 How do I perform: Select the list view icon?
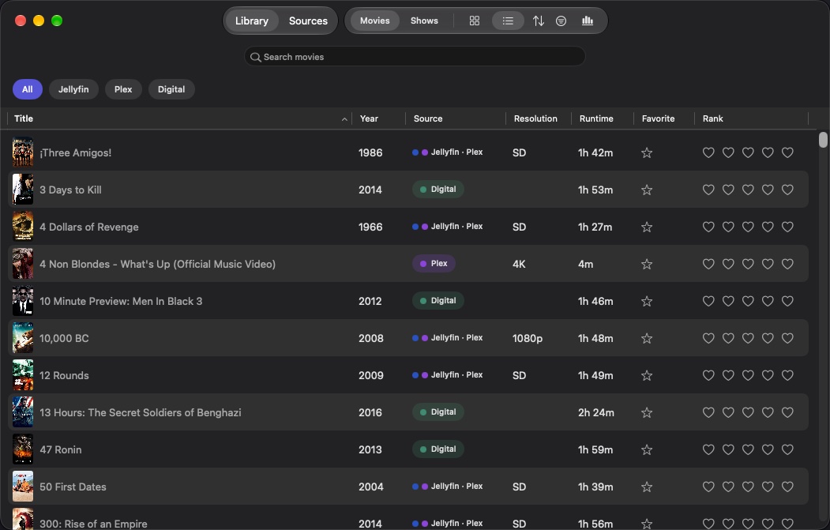[x=508, y=21]
